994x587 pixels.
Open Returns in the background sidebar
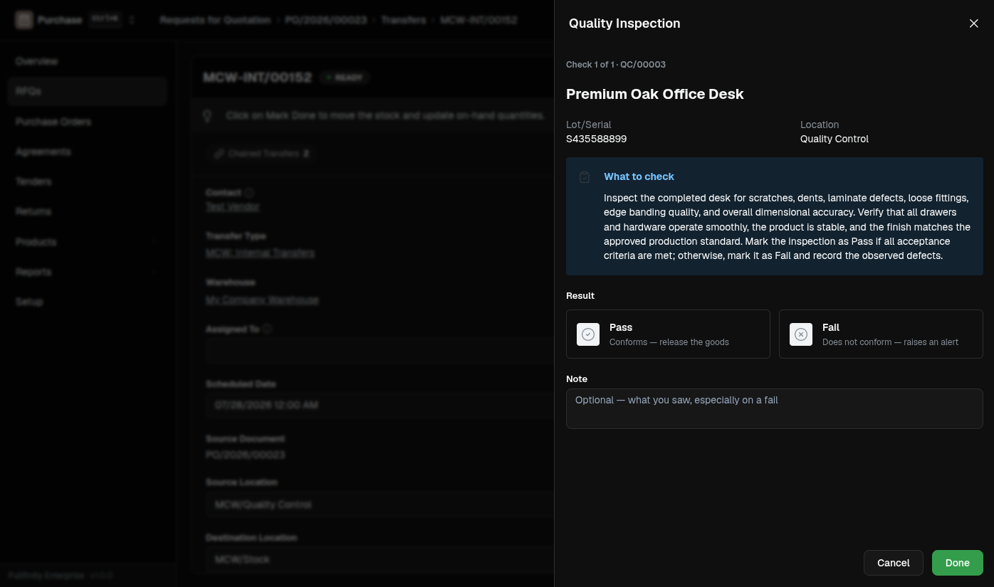coord(88,211)
